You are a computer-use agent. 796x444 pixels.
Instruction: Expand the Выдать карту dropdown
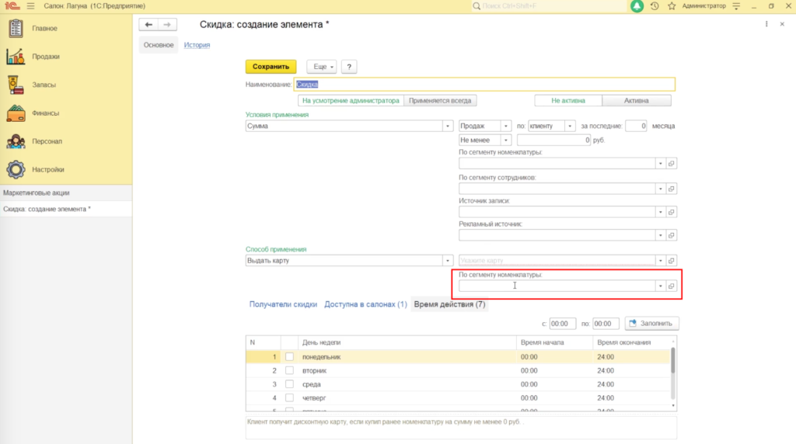(x=447, y=261)
